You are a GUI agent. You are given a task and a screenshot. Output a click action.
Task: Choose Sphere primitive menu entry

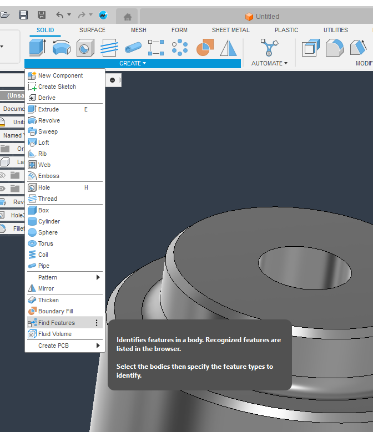coord(65,232)
